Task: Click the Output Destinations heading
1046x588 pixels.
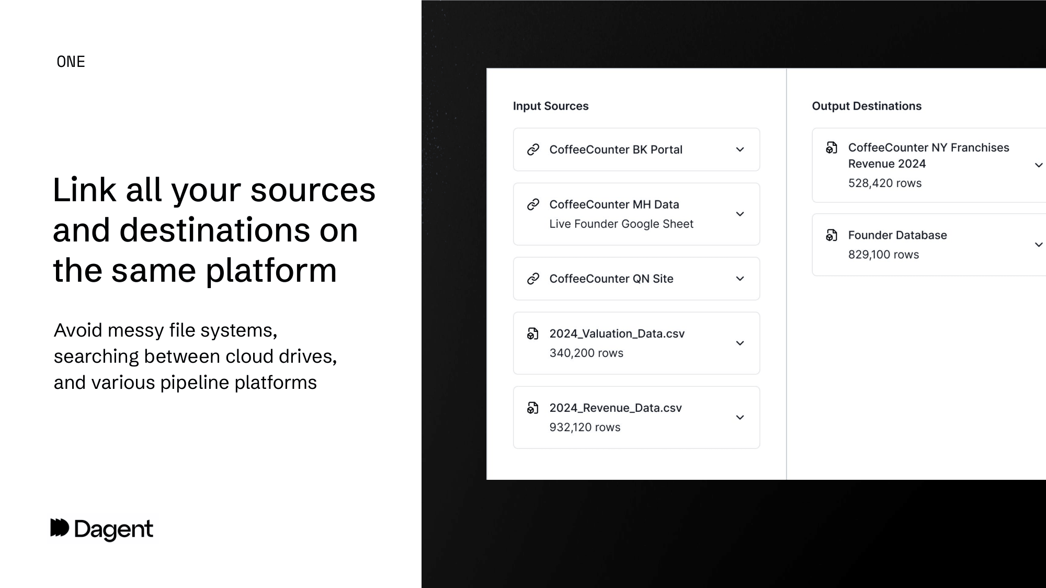Action: (866, 106)
